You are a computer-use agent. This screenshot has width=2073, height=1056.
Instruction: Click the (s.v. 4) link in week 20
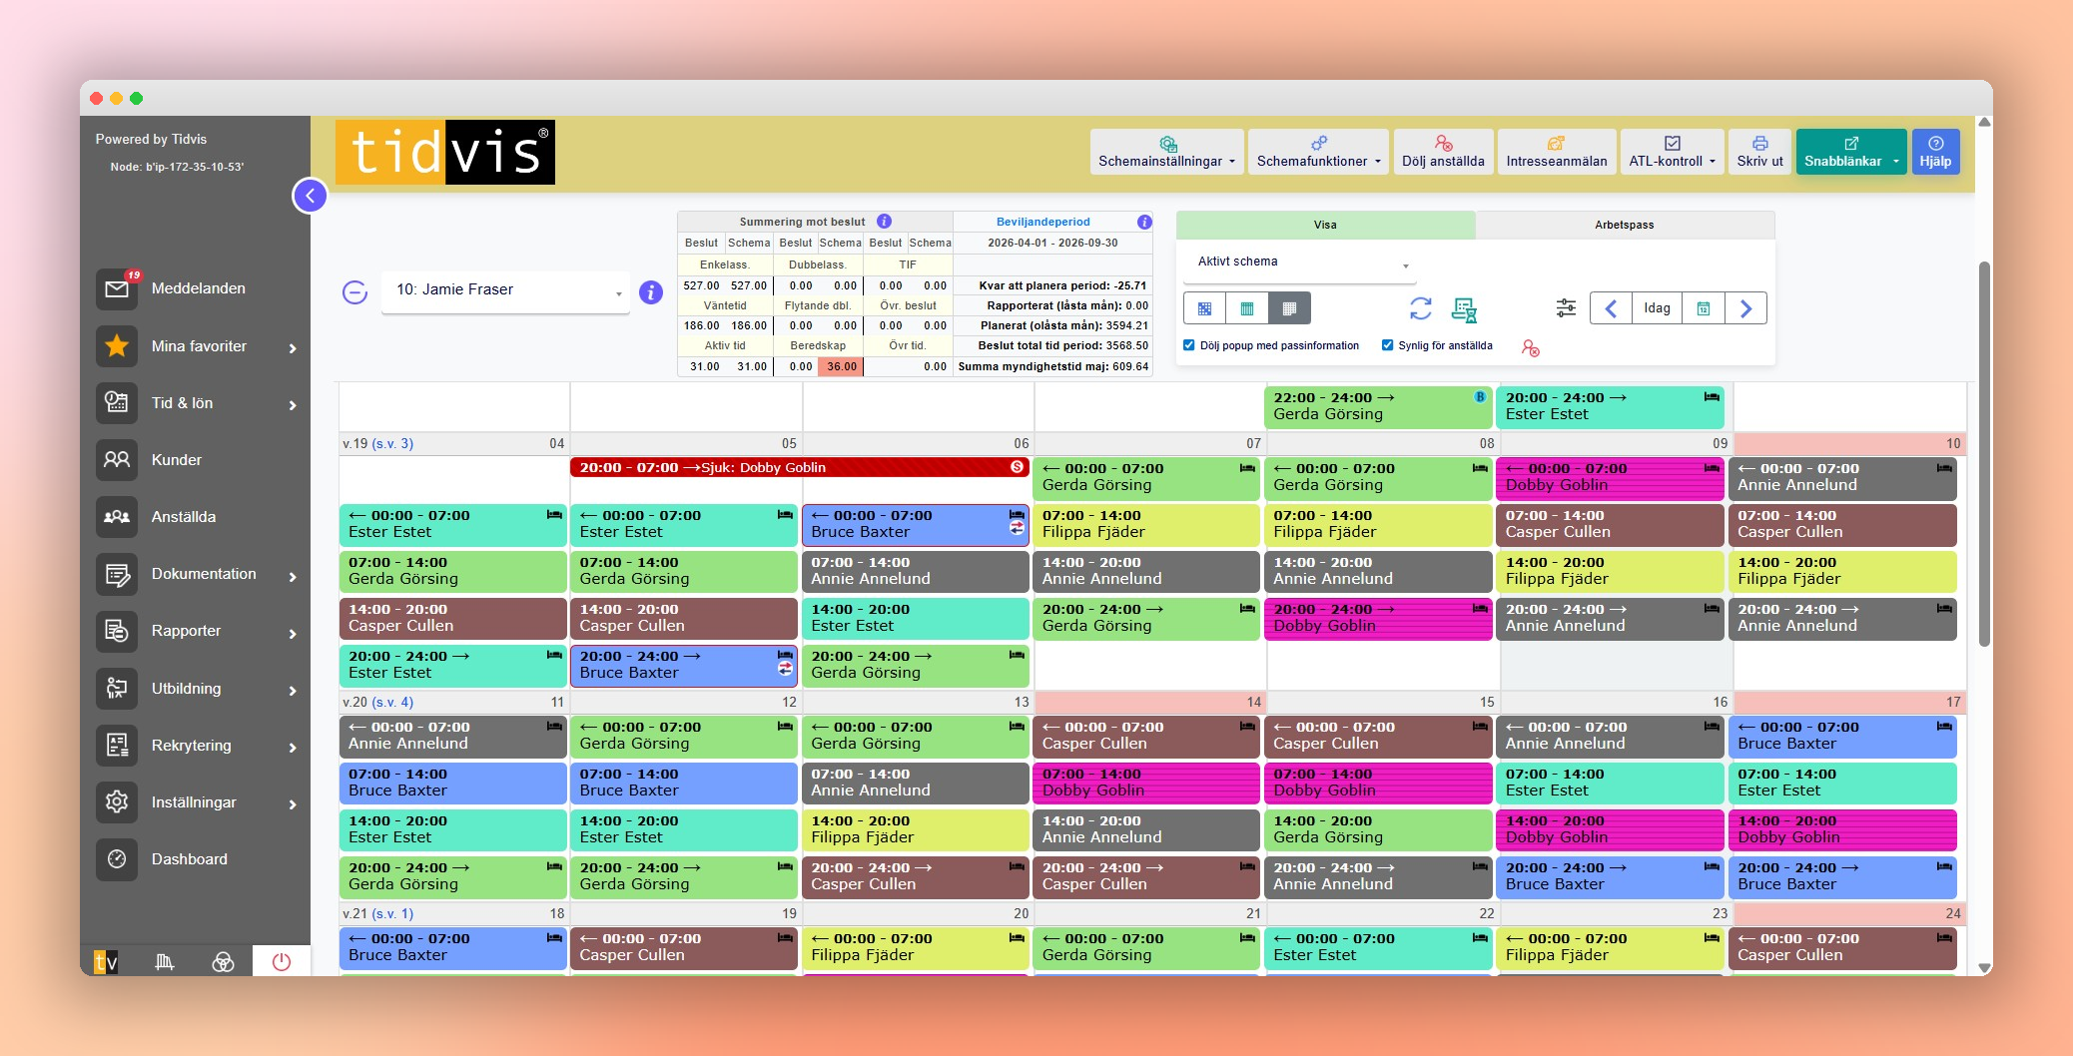[392, 703]
